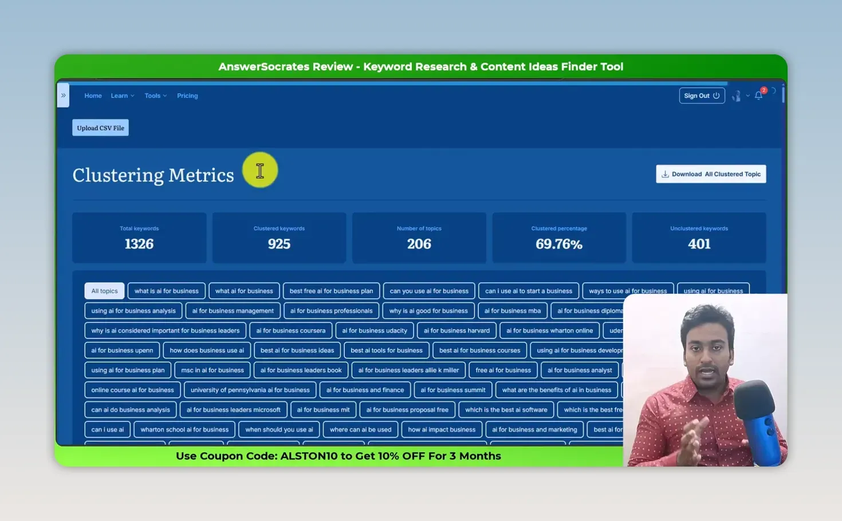Open 'ai for business harvard' topic
Image resolution: width=842 pixels, height=521 pixels.
pos(457,330)
